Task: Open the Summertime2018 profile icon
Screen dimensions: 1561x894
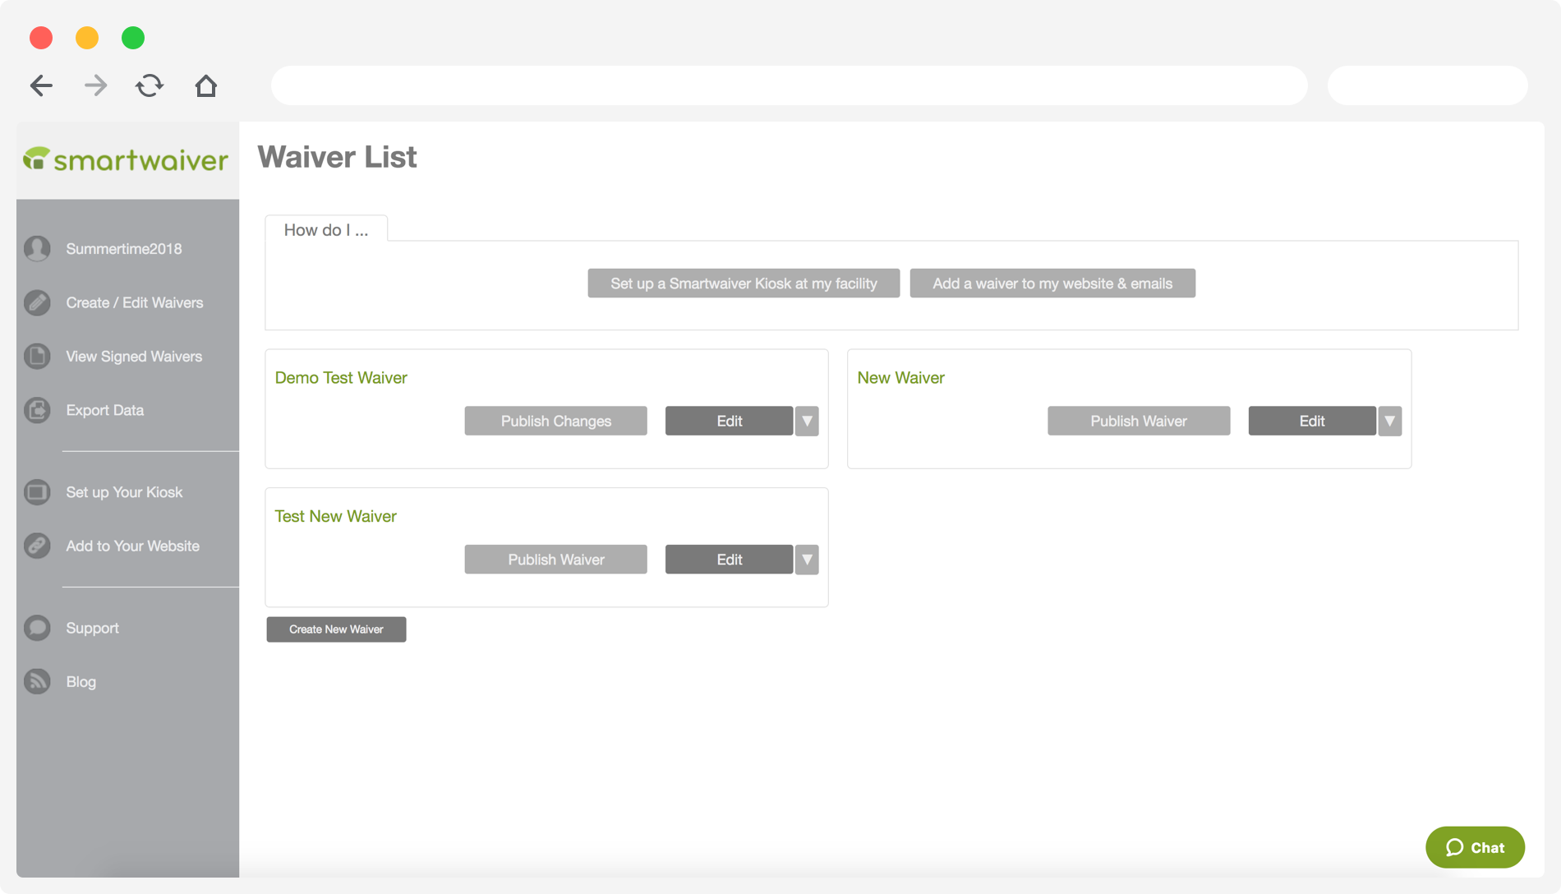Action: tap(37, 248)
